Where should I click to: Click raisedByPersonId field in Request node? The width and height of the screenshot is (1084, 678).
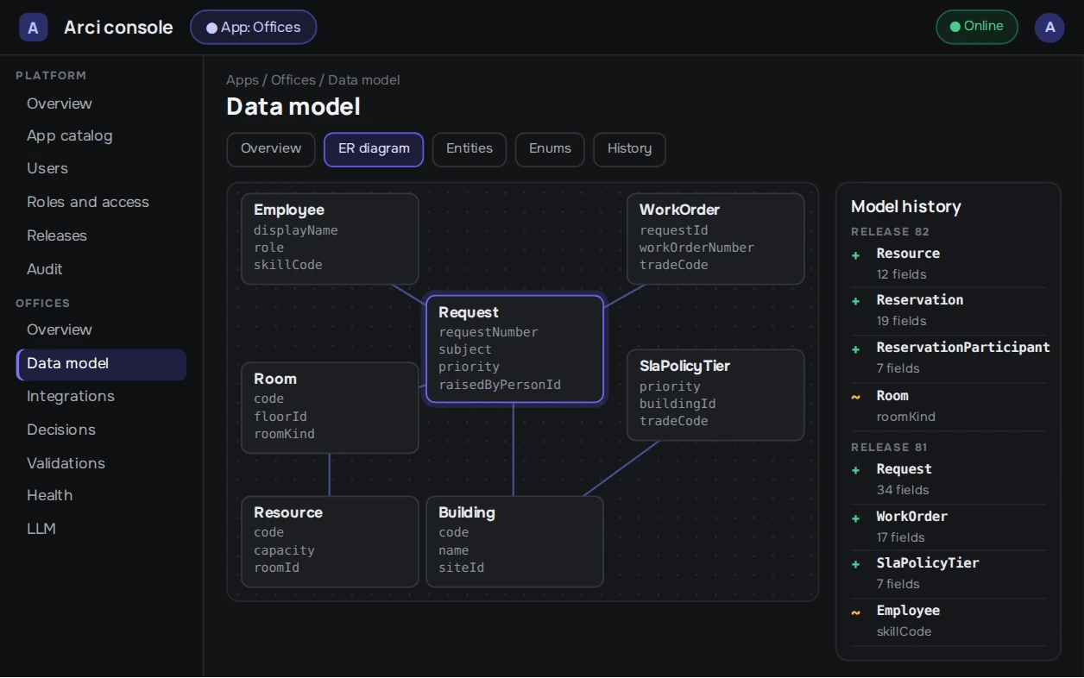tap(500, 385)
